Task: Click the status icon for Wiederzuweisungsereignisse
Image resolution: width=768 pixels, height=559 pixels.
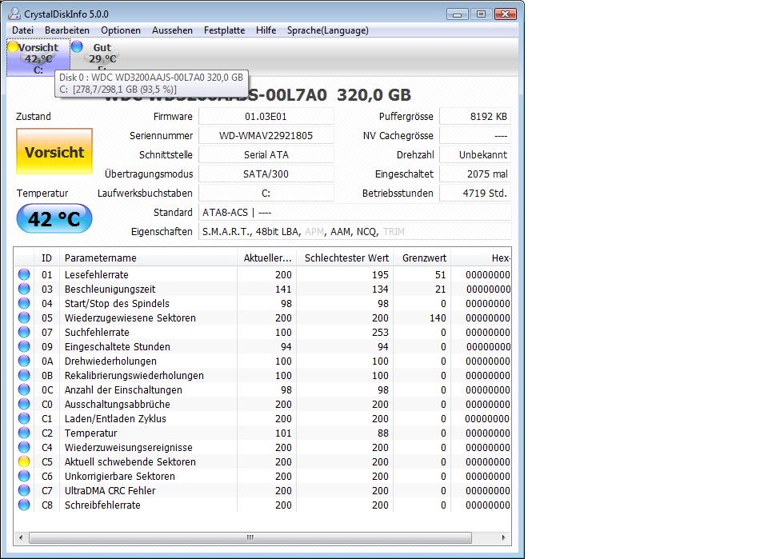Action: point(24,447)
